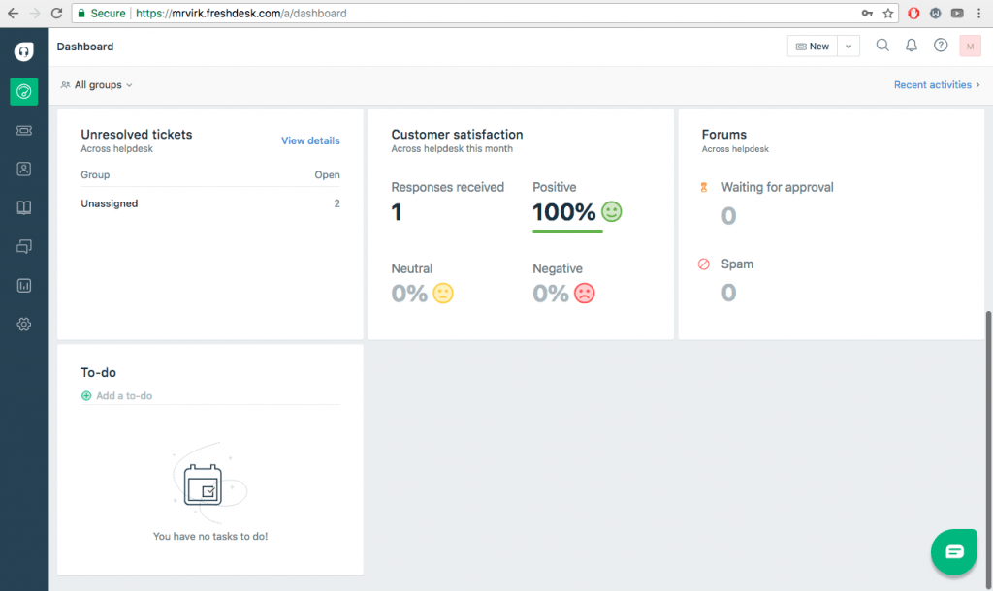This screenshot has width=993, height=591.
Task: Click the add to-do plus icon
Action: pos(86,396)
